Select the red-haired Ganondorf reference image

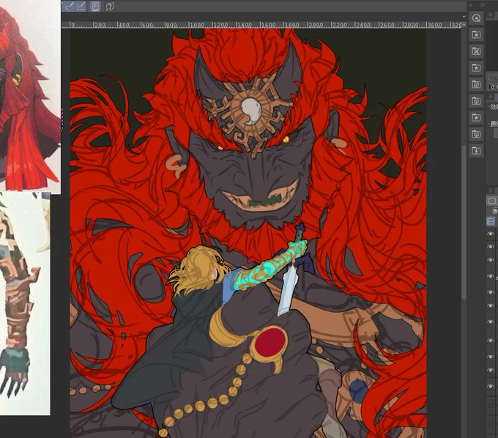click(30, 97)
